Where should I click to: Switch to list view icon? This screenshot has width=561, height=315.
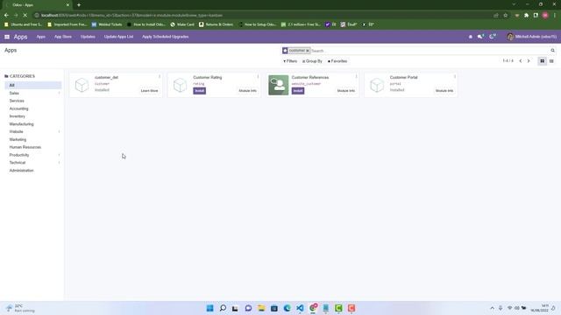pos(551,61)
